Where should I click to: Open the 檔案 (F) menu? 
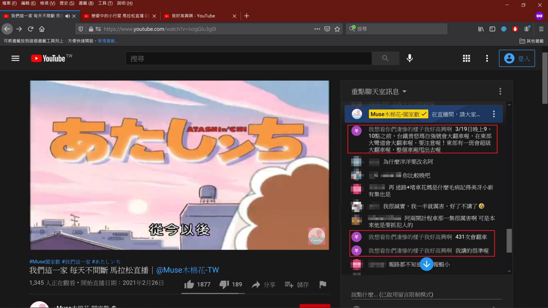point(9,3)
